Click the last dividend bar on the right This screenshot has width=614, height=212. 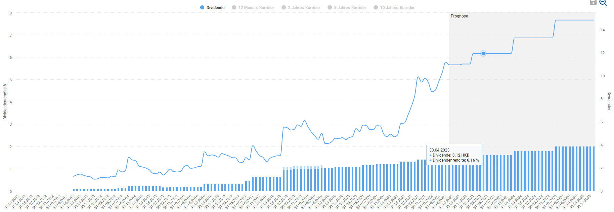(594, 169)
